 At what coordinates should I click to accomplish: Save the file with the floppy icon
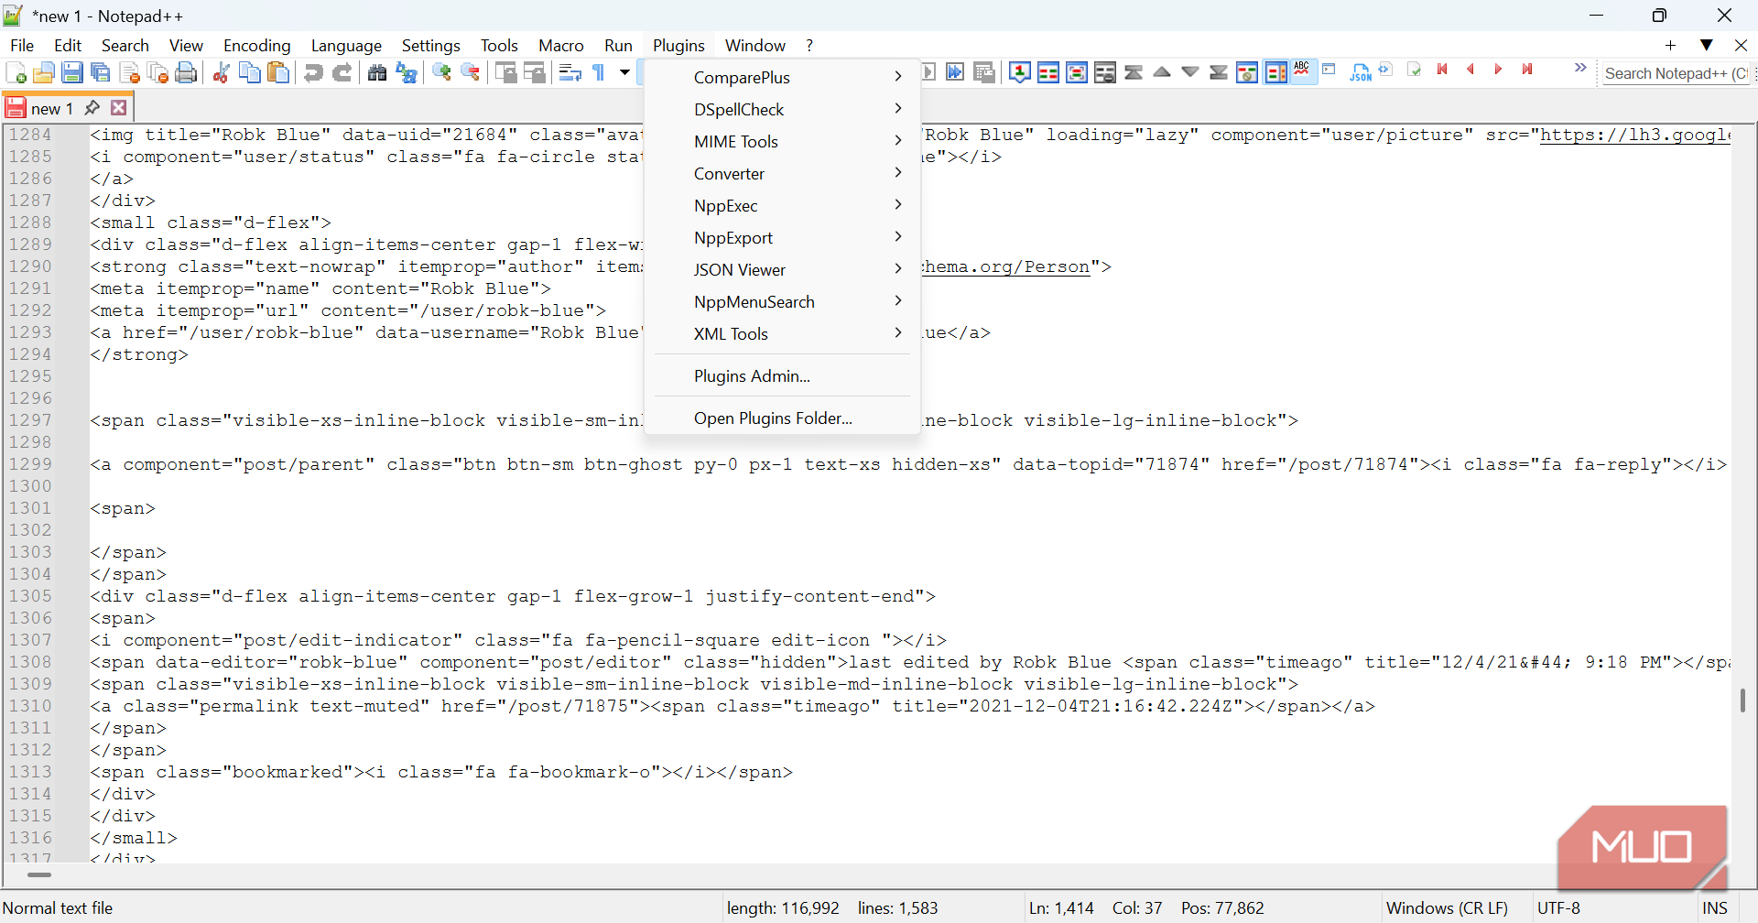[72, 73]
